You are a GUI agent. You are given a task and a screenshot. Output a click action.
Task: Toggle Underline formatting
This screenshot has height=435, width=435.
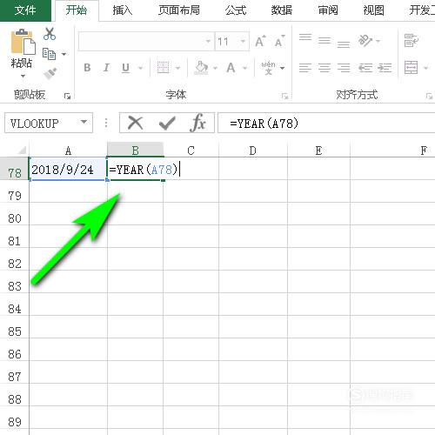point(125,68)
